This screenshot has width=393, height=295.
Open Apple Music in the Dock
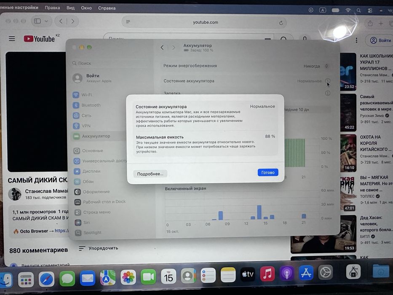point(267,274)
